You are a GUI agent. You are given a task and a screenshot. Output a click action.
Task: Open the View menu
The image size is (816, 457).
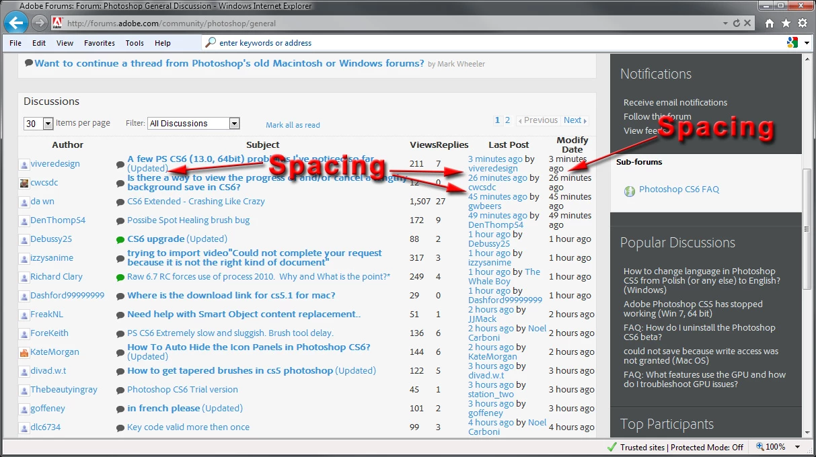coord(65,43)
